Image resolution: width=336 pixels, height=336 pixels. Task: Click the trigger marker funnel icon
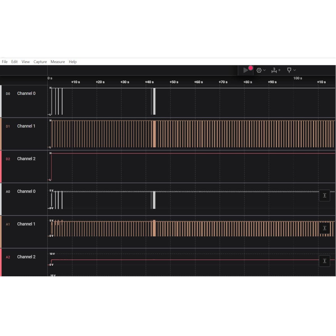[x=289, y=70]
